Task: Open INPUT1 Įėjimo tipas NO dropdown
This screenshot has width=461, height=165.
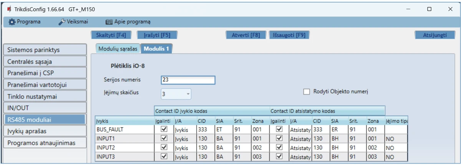Action: 396,139
